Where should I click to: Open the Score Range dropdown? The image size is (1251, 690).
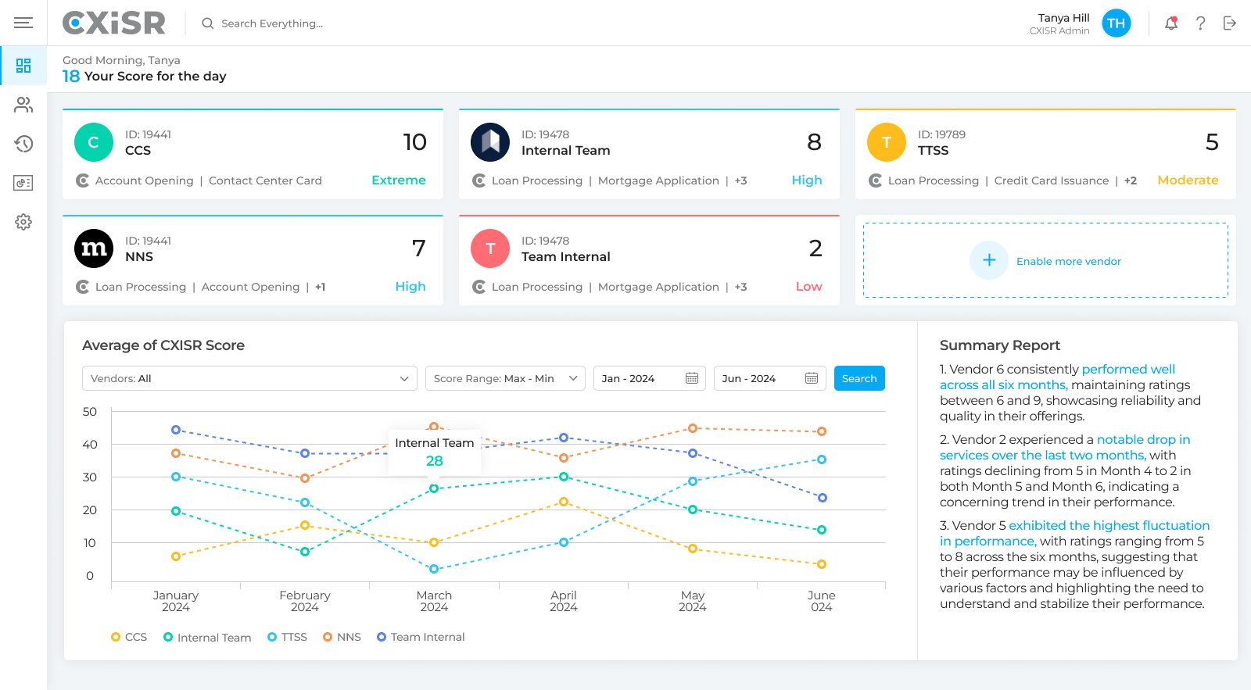point(505,378)
